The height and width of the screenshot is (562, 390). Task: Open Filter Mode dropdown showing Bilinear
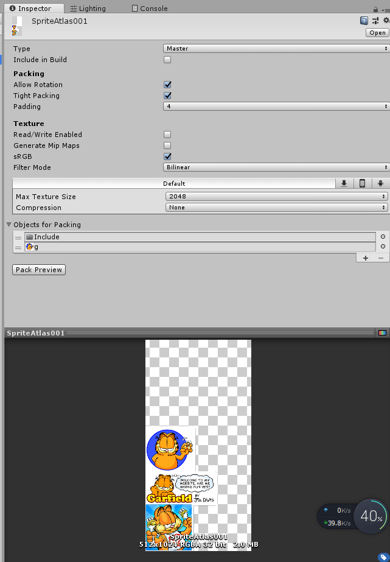point(276,167)
